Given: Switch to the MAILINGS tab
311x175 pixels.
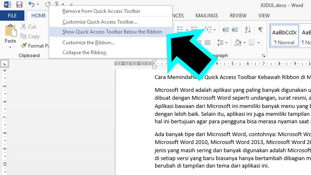Looking at the screenshot, I should 207,15.
